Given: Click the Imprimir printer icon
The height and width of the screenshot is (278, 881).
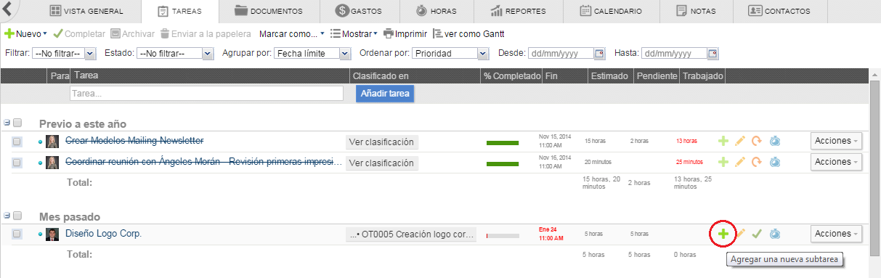Looking at the screenshot, I should pyautogui.click(x=389, y=34).
